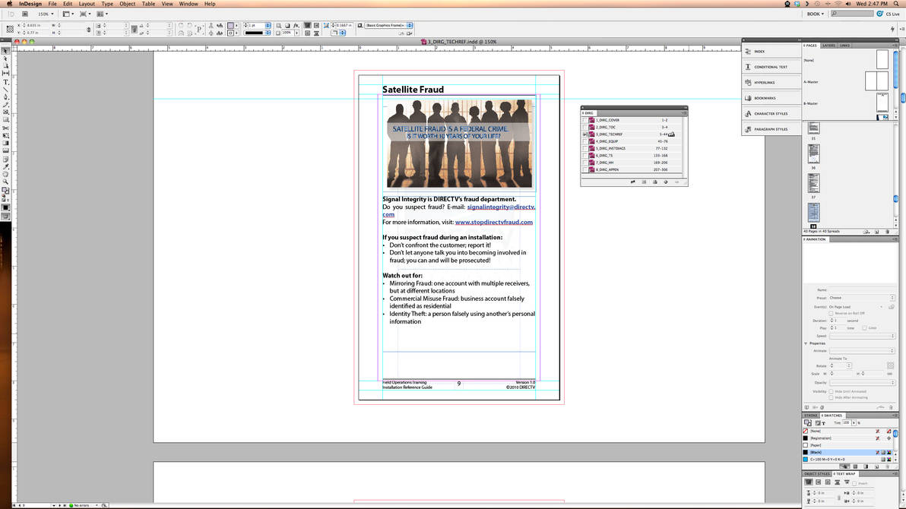The height and width of the screenshot is (509, 906).
Task: Select the Selection tool in toolbox
Action: point(6,51)
